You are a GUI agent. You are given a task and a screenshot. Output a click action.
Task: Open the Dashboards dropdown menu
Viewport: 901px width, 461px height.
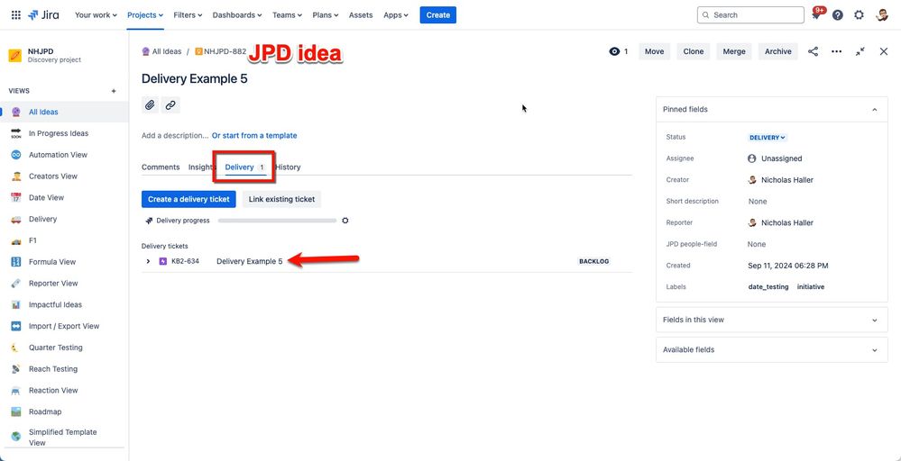tap(237, 15)
